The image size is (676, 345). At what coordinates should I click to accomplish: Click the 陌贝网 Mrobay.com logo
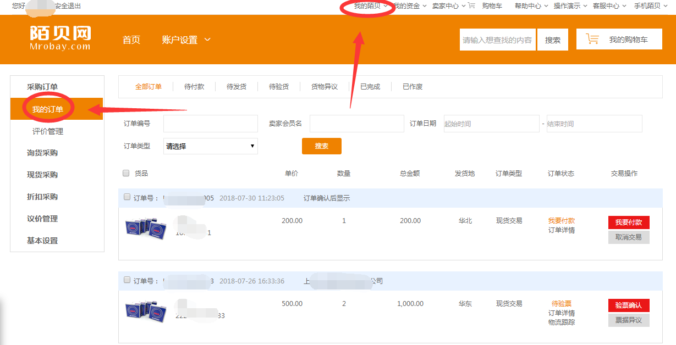(61, 38)
